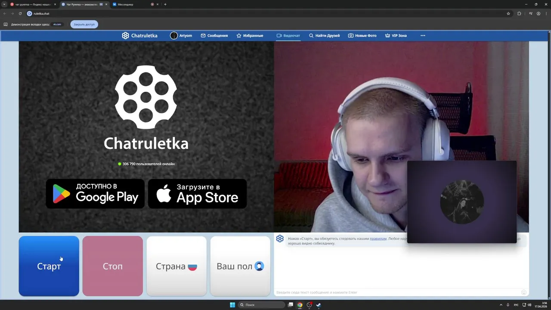Open the browser extensions puzzle icon
The height and width of the screenshot is (310, 551).
tap(519, 13)
